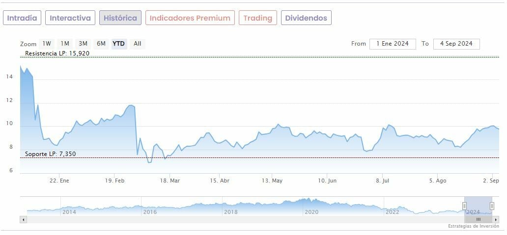Open Estrategias de Inversión credit link
The width and height of the screenshot is (507, 235).
[473, 226]
